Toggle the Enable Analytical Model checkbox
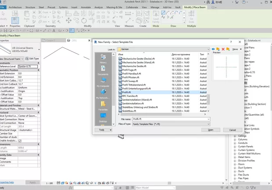Image resolution: width=272 pixels, height=190 pixels. [x=19, y=140]
